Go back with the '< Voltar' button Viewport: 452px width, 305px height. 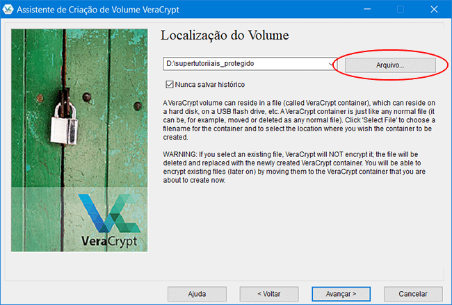tap(269, 293)
